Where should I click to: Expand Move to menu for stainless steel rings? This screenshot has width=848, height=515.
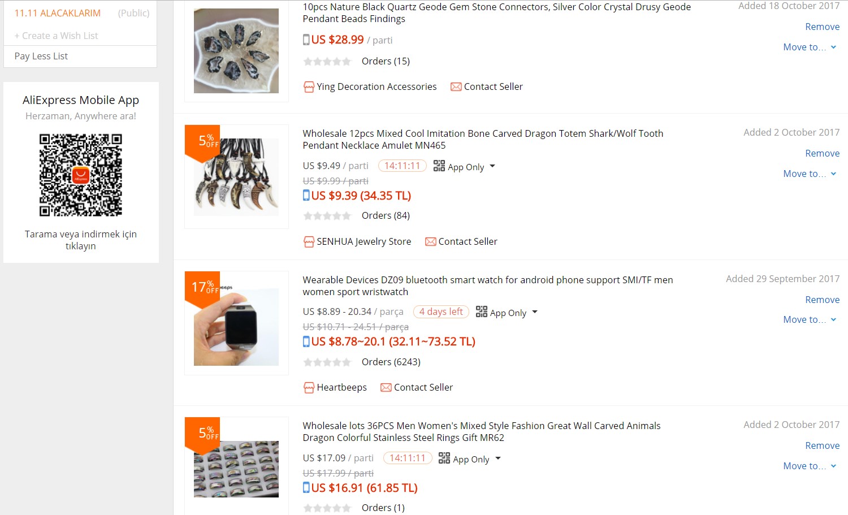pyautogui.click(x=810, y=466)
